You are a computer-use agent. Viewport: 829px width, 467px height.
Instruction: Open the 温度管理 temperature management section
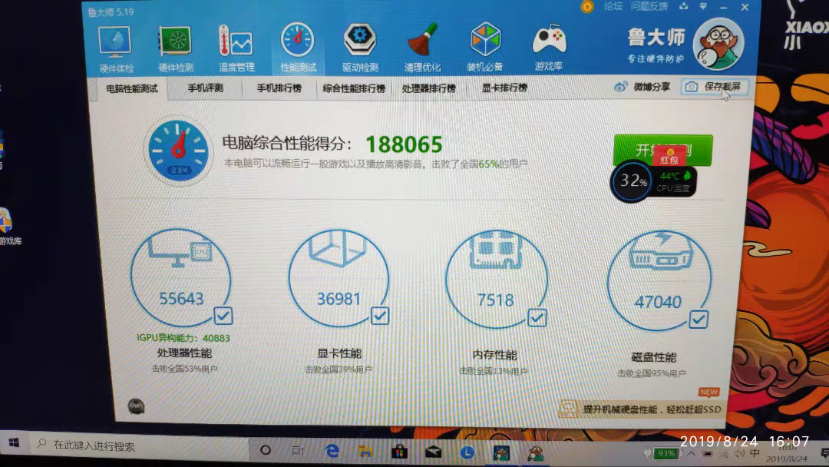236,49
